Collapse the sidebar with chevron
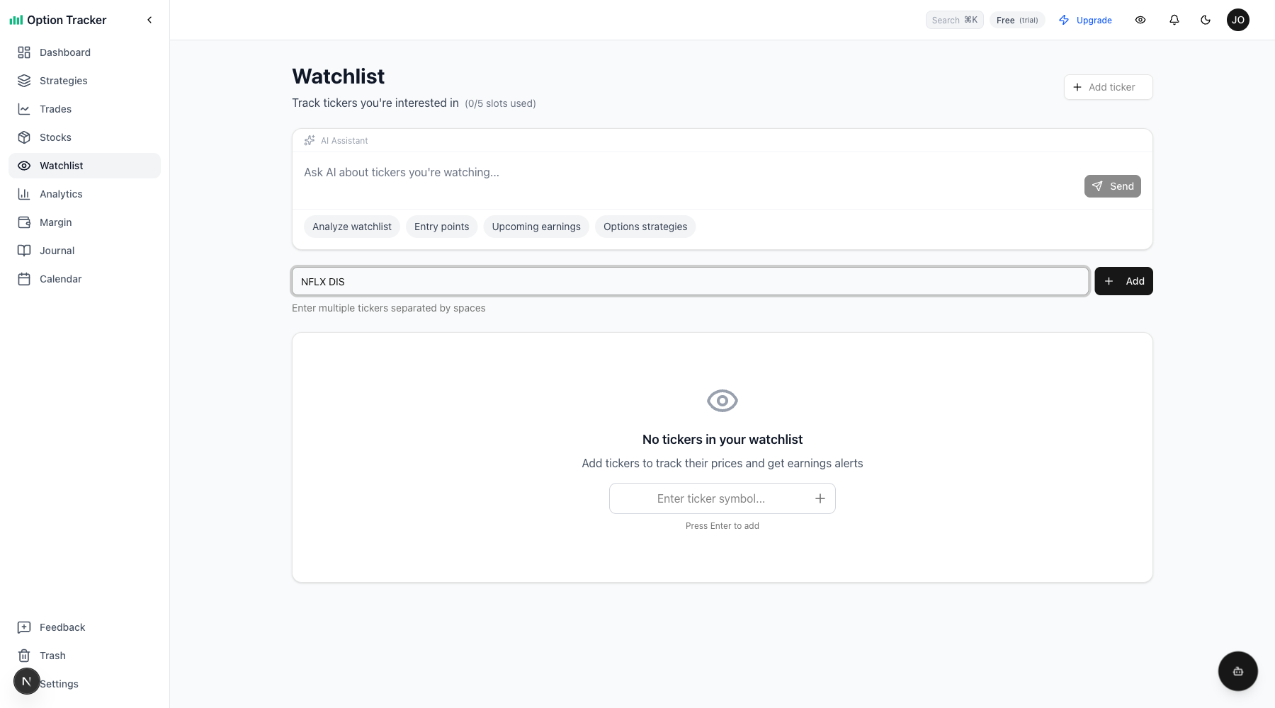The image size is (1275, 708). 149,20
